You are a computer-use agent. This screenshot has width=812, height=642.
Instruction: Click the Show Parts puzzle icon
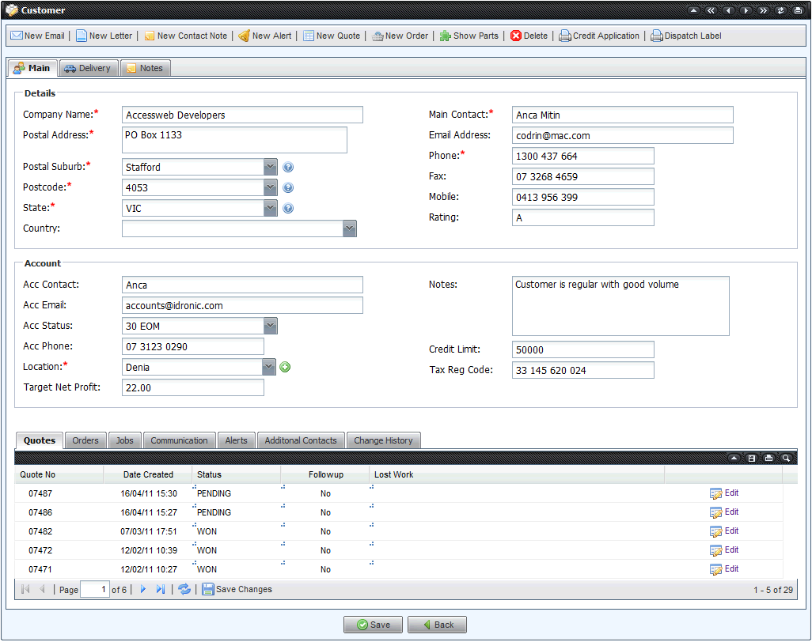pyautogui.click(x=446, y=36)
